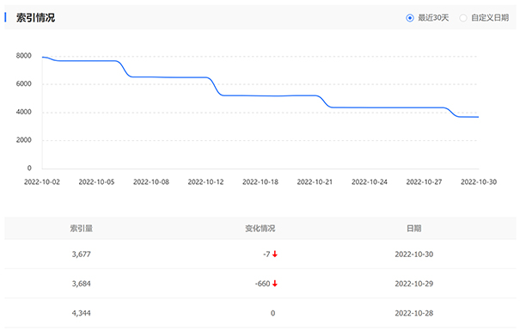Click the table date 2022-10-29
This screenshot has width=520, height=331.
coord(414,284)
